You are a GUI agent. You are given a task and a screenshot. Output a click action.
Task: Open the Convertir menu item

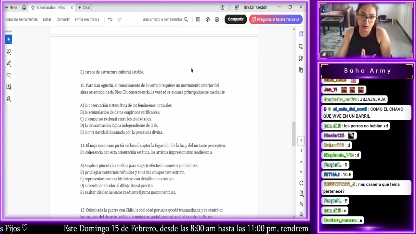pyautogui.click(x=63, y=19)
